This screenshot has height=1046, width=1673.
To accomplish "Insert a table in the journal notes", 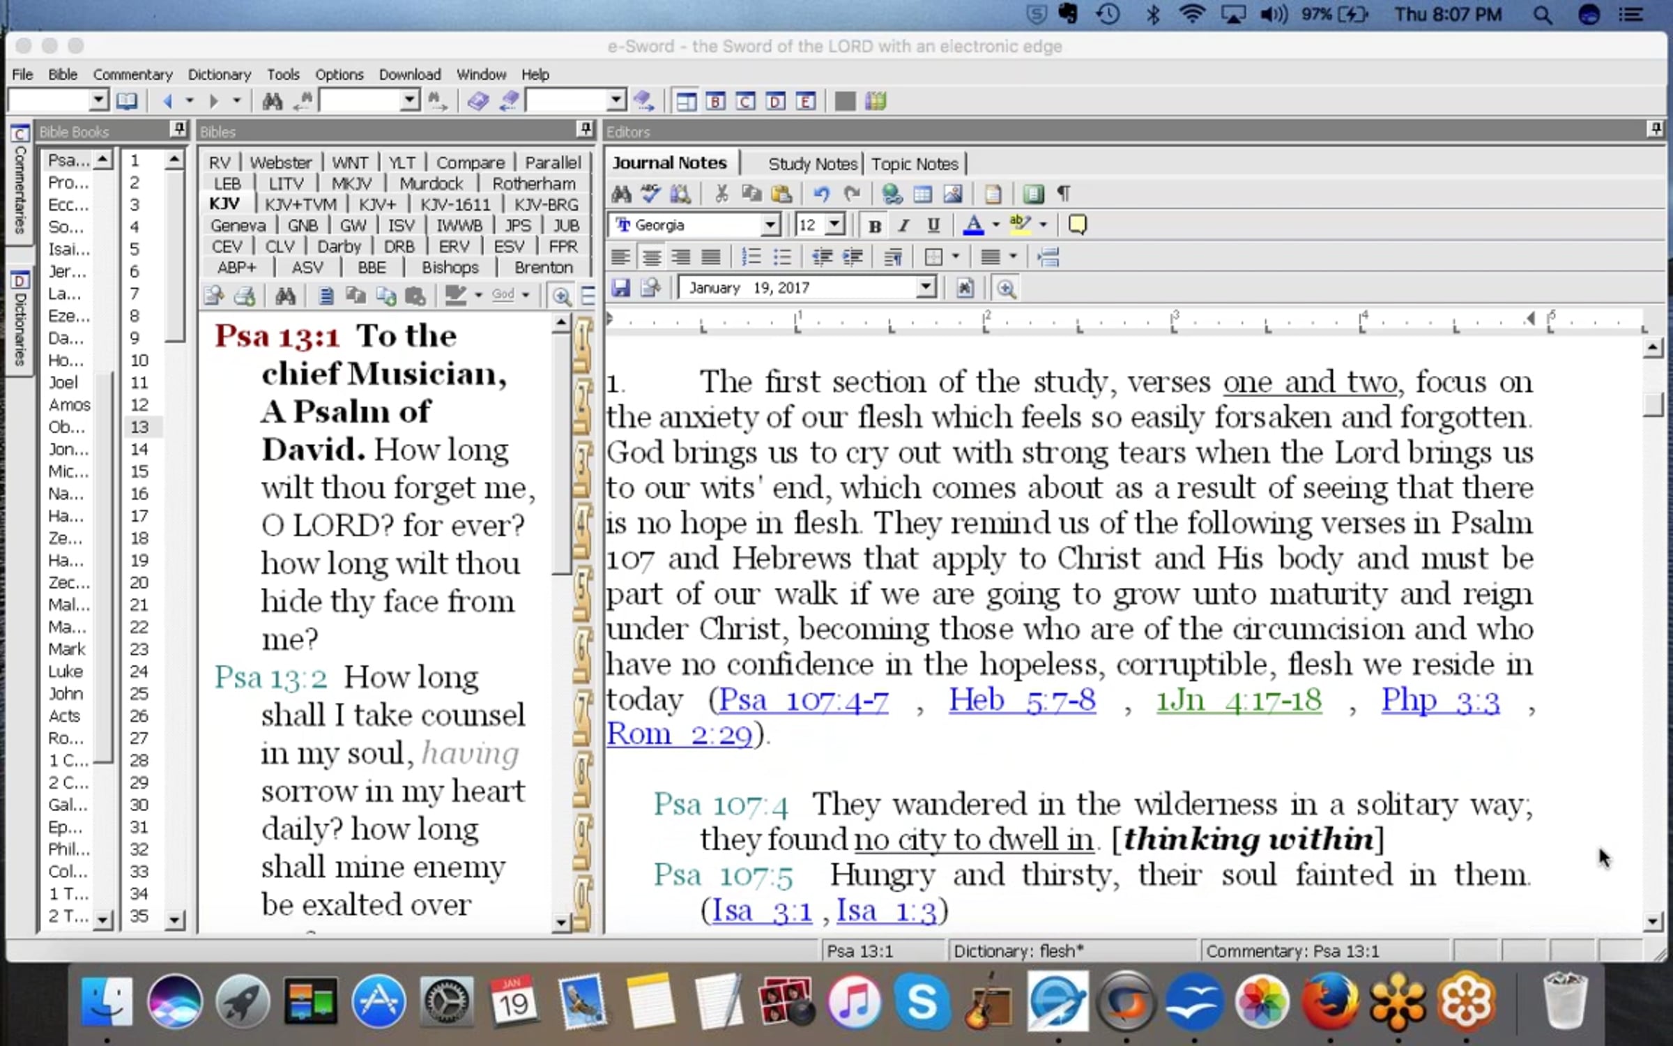I will point(922,194).
